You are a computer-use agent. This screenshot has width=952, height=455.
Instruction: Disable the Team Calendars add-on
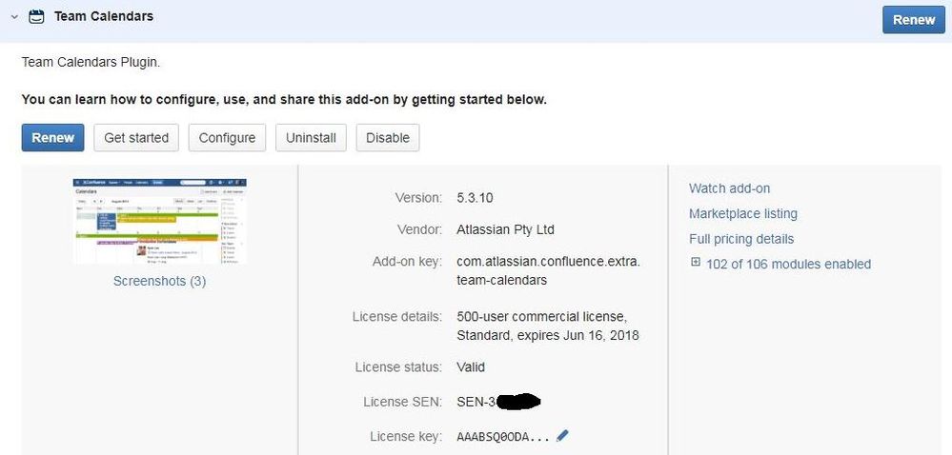click(x=387, y=138)
